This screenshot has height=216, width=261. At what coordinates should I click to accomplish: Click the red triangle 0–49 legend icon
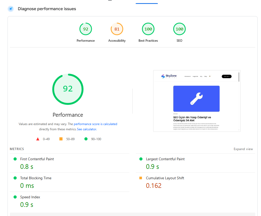tap(38, 139)
